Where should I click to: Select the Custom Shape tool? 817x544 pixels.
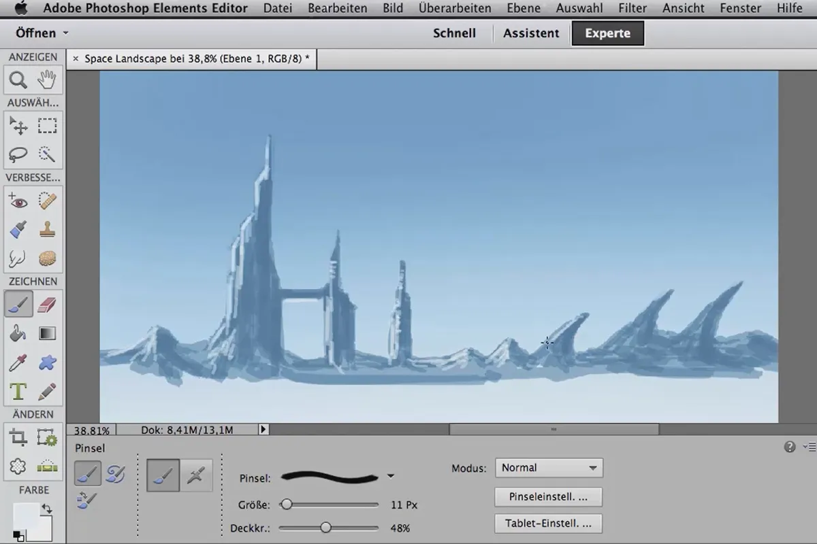pyautogui.click(x=47, y=362)
